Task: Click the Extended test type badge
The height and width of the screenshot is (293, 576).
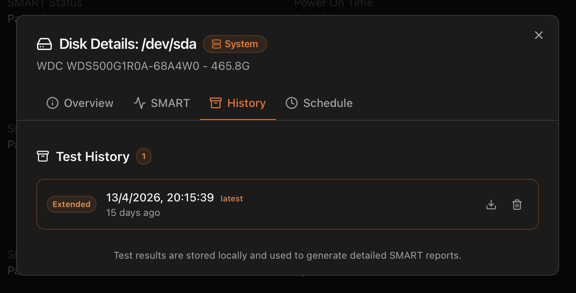Action: coord(71,204)
